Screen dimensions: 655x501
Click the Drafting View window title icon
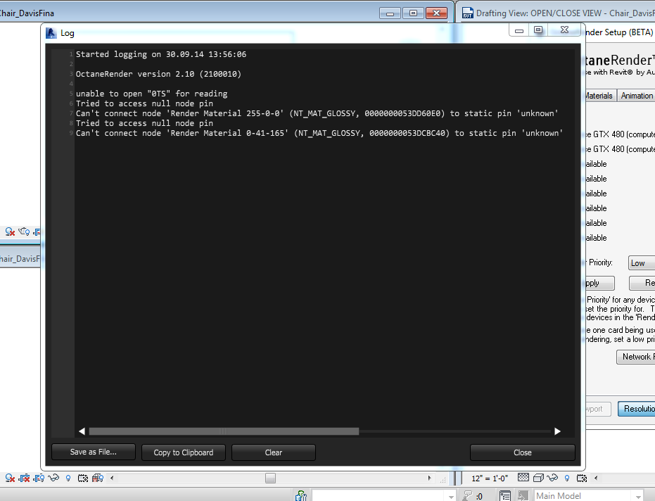pyautogui.click(x=467, y=13)
